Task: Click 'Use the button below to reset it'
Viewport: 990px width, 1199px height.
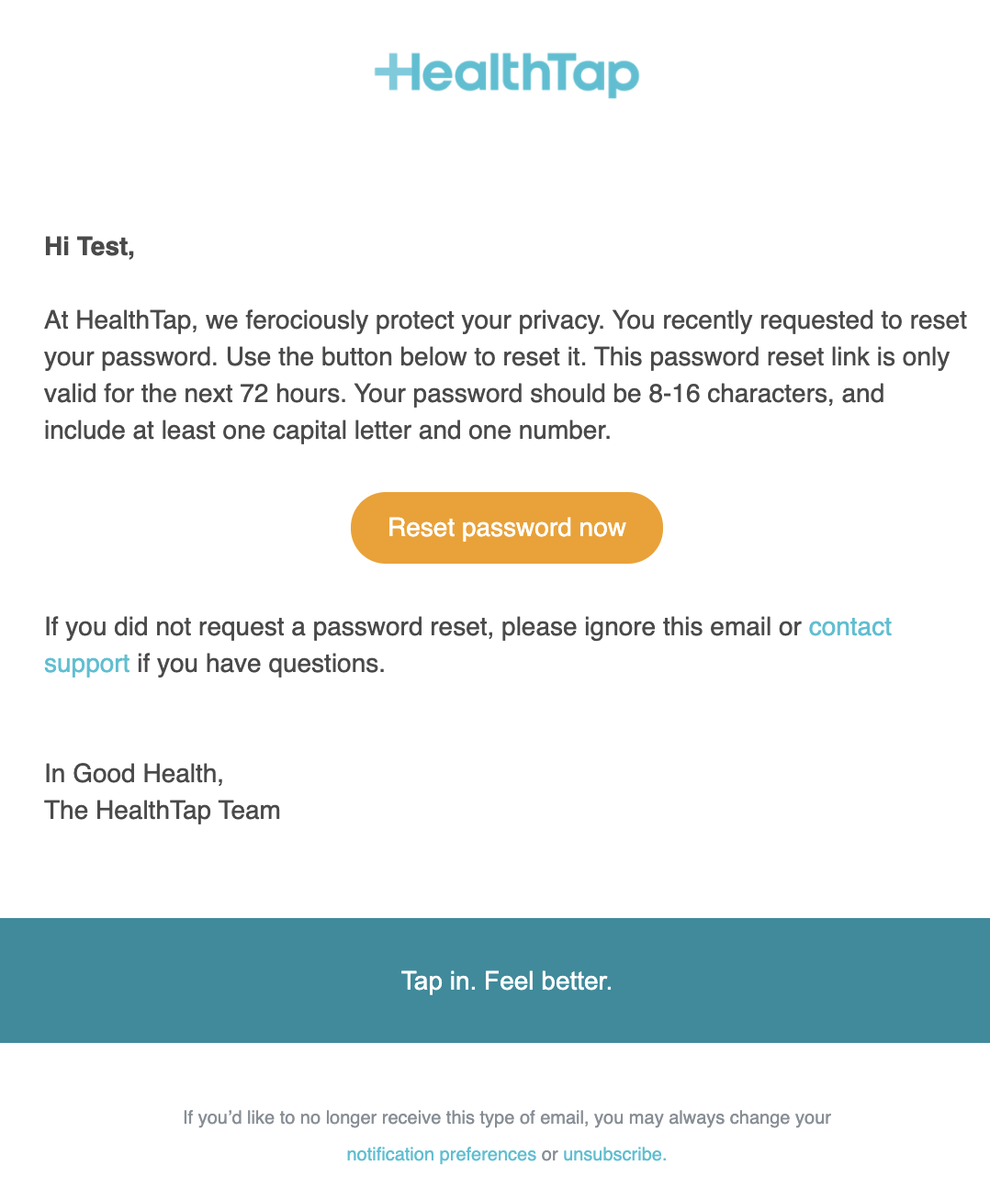Action: click(x=405, y=357)
